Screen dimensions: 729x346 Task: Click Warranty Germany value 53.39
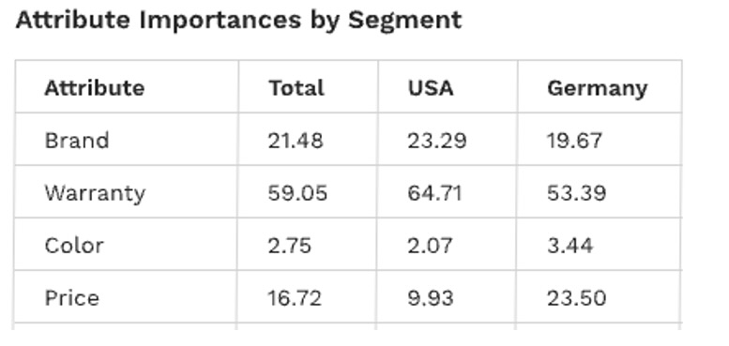point(576,193)
